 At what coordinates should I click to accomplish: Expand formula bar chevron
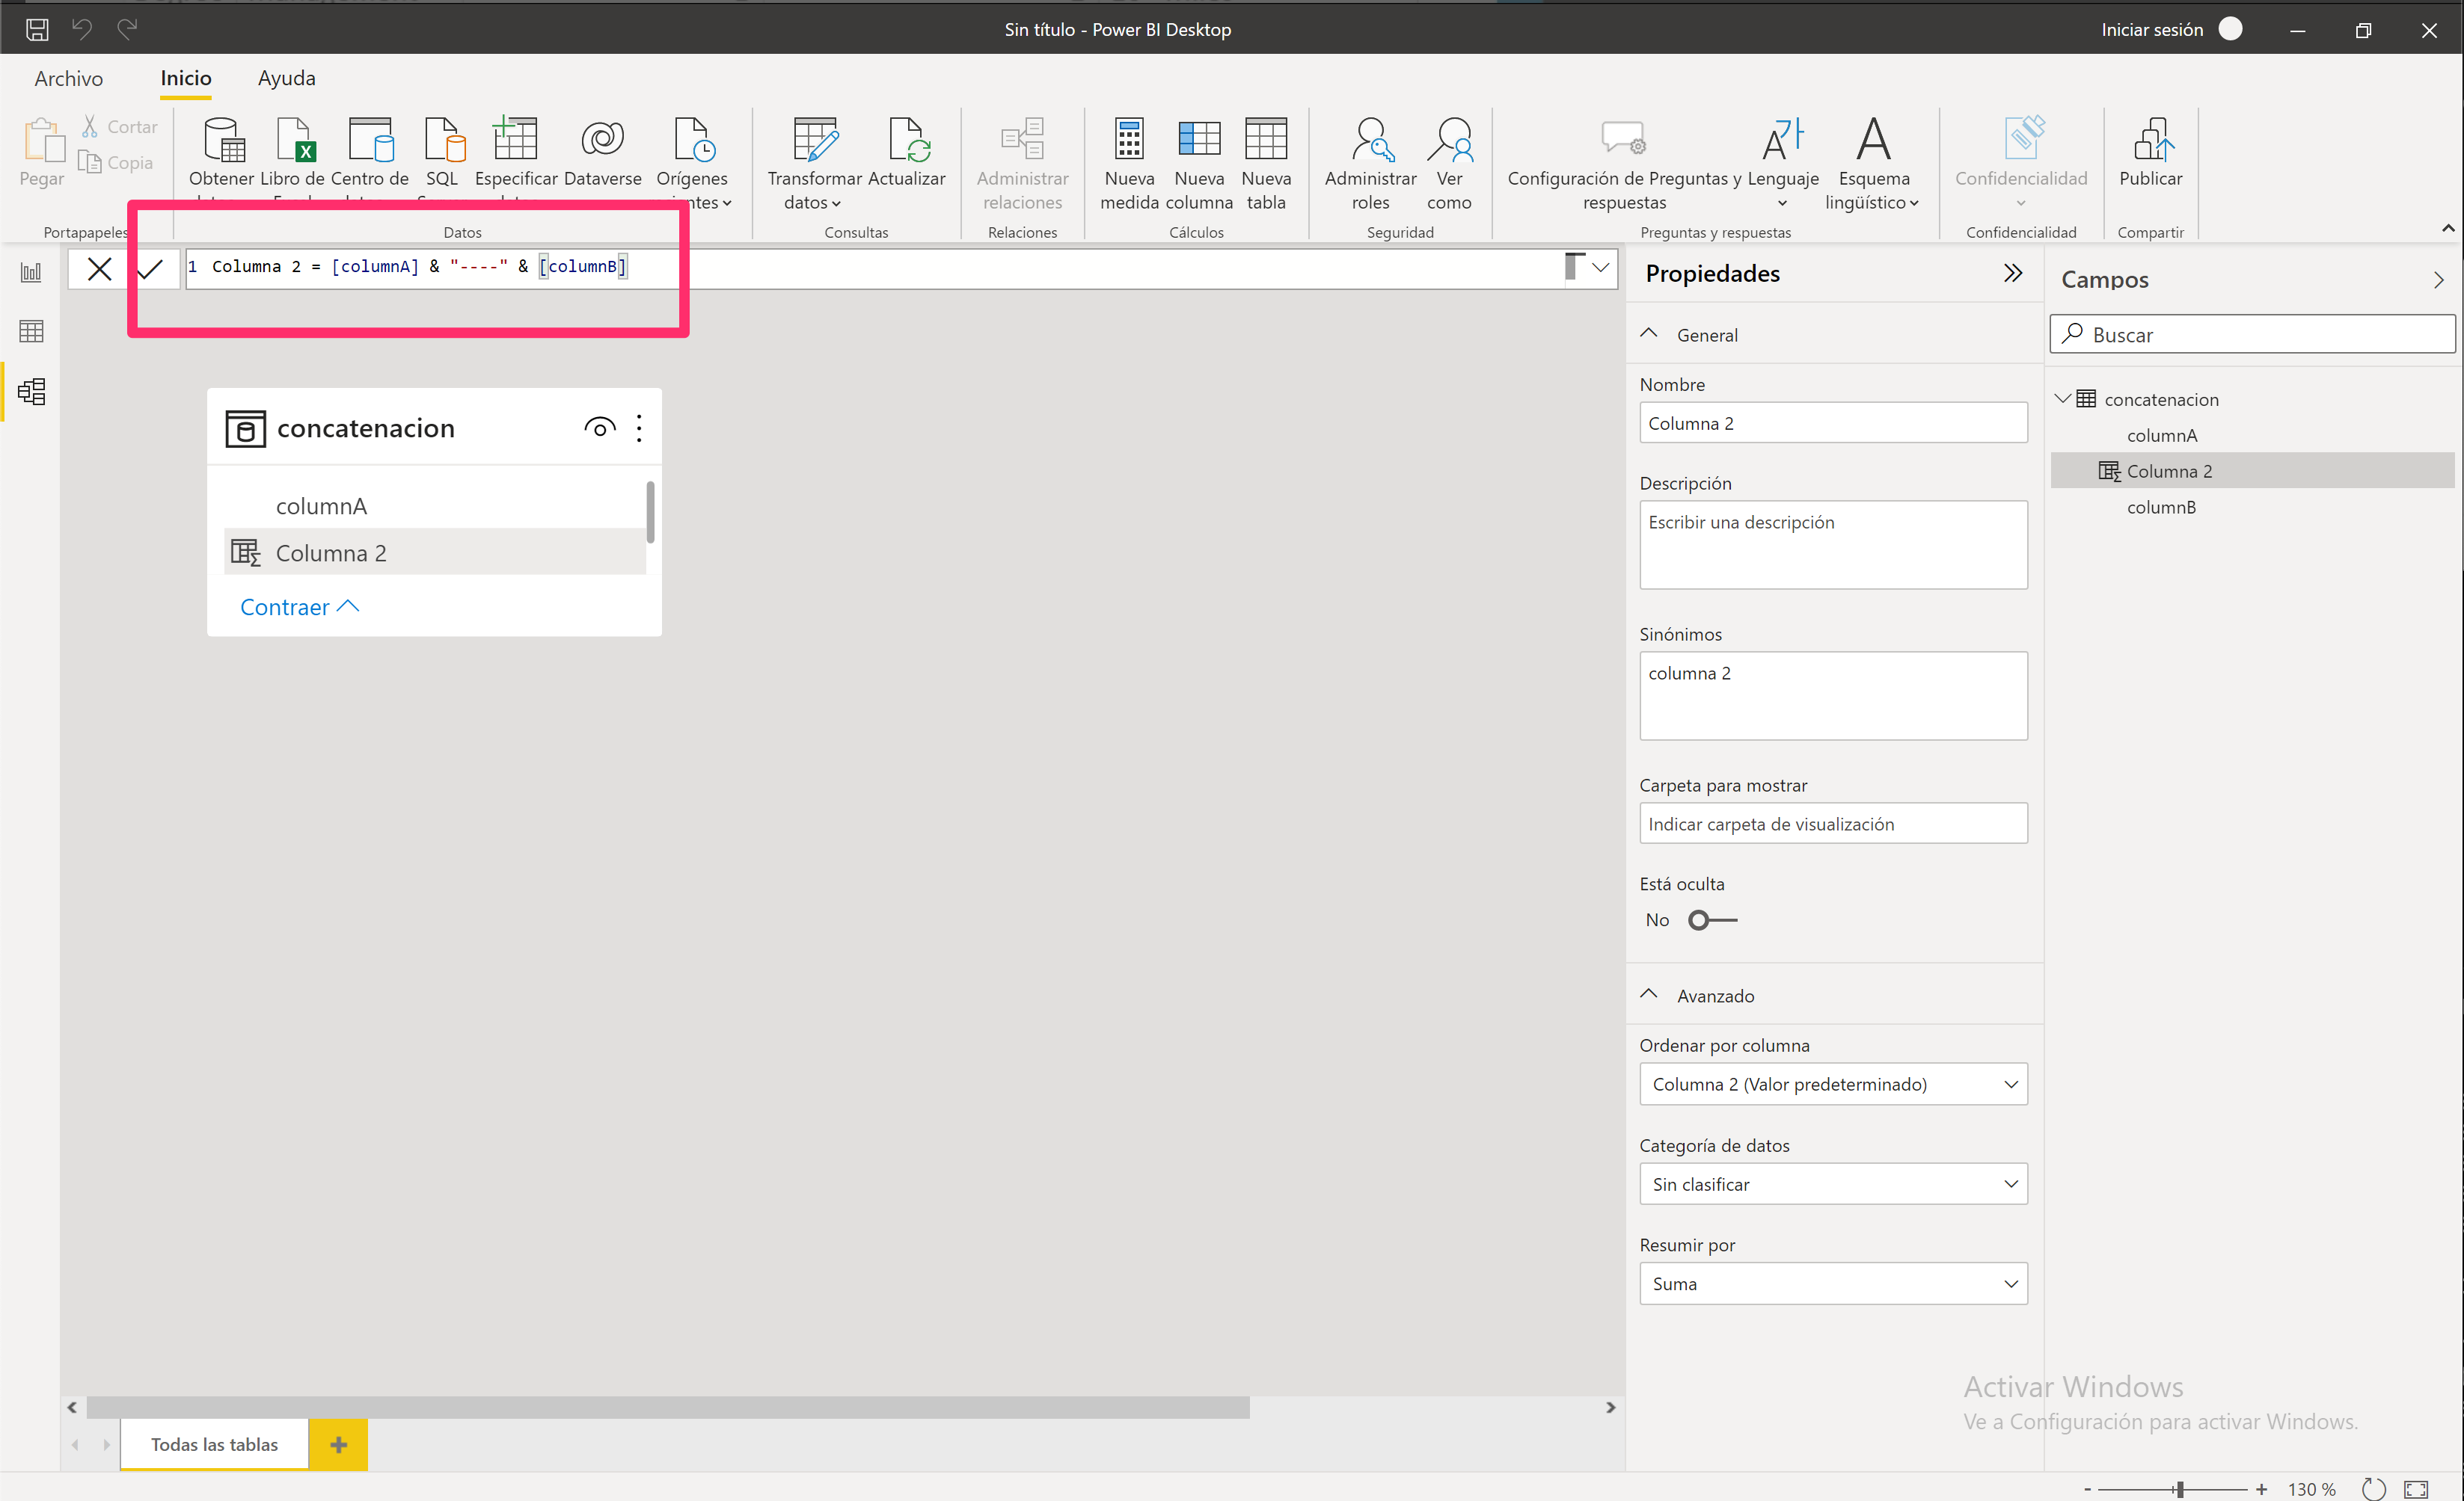point(1600,268)
